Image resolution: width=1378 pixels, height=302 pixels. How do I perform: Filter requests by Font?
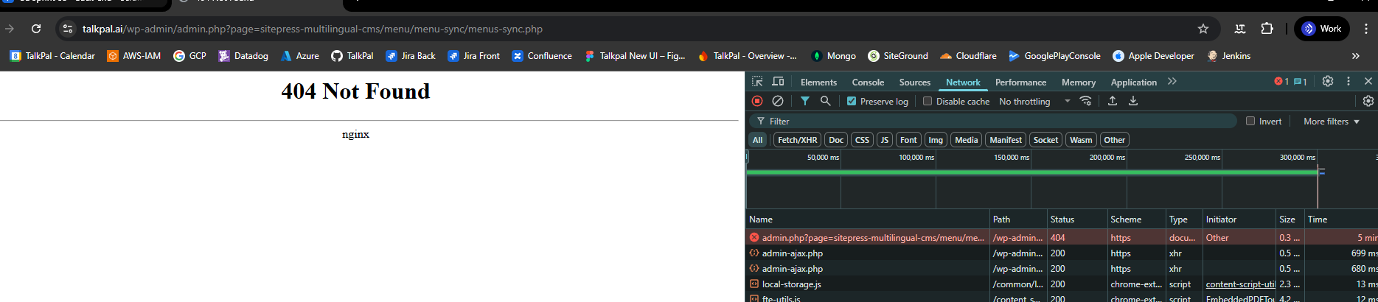coord(908,140)
